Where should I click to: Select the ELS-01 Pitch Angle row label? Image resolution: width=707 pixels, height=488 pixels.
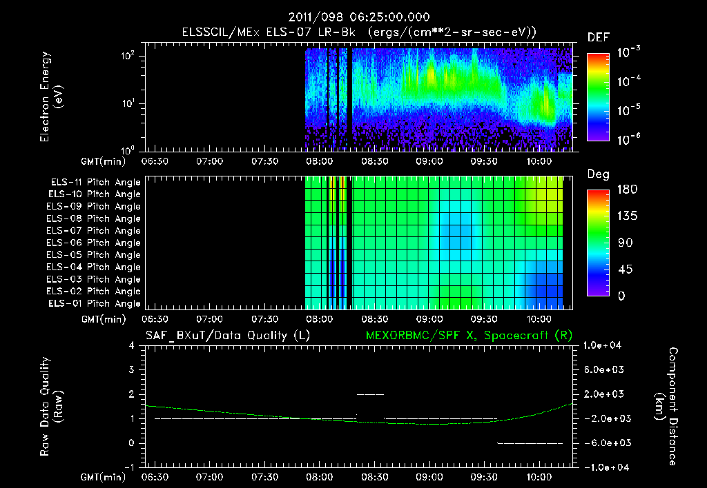click(x=95, y=304)
